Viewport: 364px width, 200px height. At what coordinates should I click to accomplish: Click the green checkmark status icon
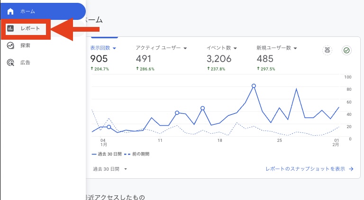[346, 50]
